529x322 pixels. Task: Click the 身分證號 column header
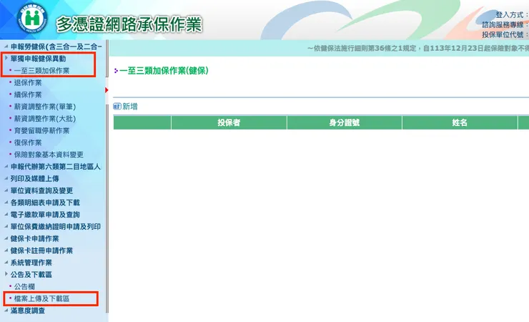[345, 122]
